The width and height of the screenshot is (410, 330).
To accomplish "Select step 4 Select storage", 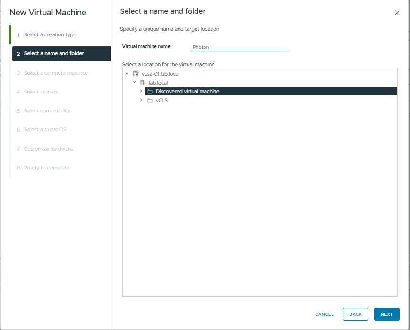I will (x=41, y=92).
